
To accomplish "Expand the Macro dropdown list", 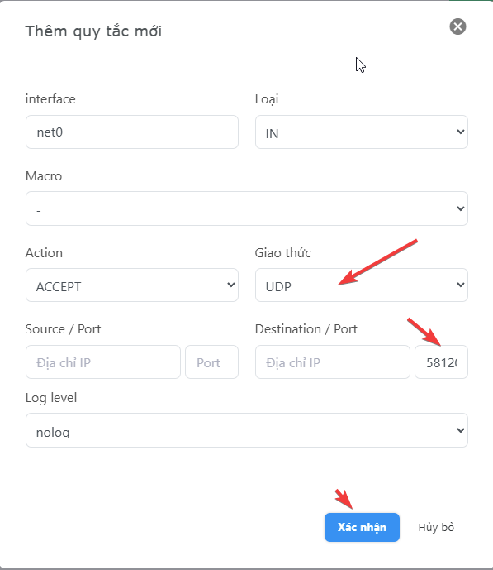I will point(247,208).
